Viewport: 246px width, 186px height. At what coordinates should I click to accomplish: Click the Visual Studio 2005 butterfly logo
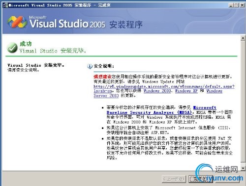[17, 22]
